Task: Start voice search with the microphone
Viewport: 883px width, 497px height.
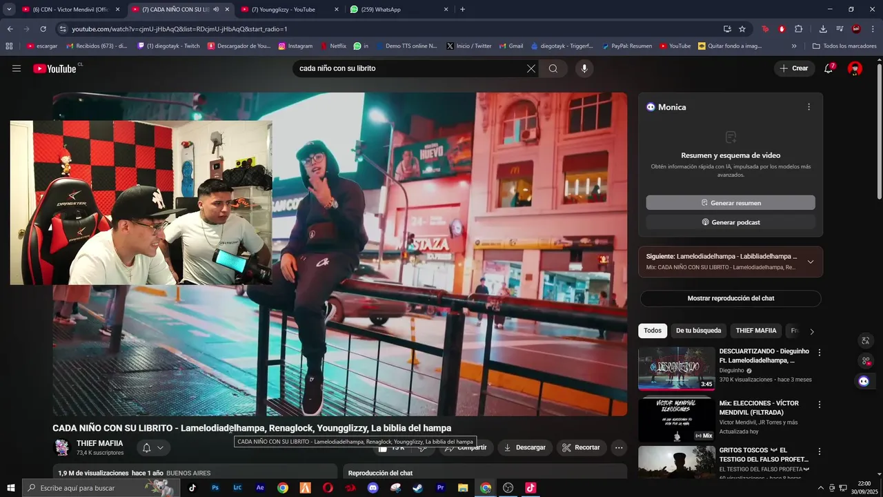Action: click(584, 68)
